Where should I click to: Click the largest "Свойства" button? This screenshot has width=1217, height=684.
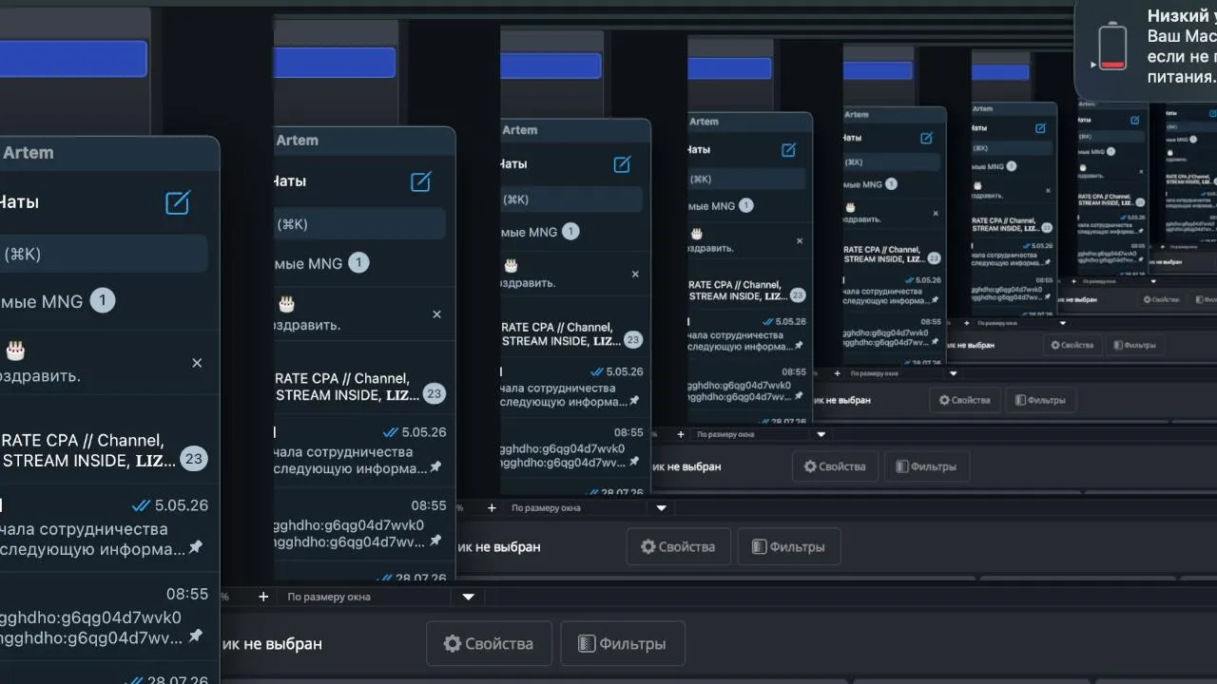pos(489,643)
